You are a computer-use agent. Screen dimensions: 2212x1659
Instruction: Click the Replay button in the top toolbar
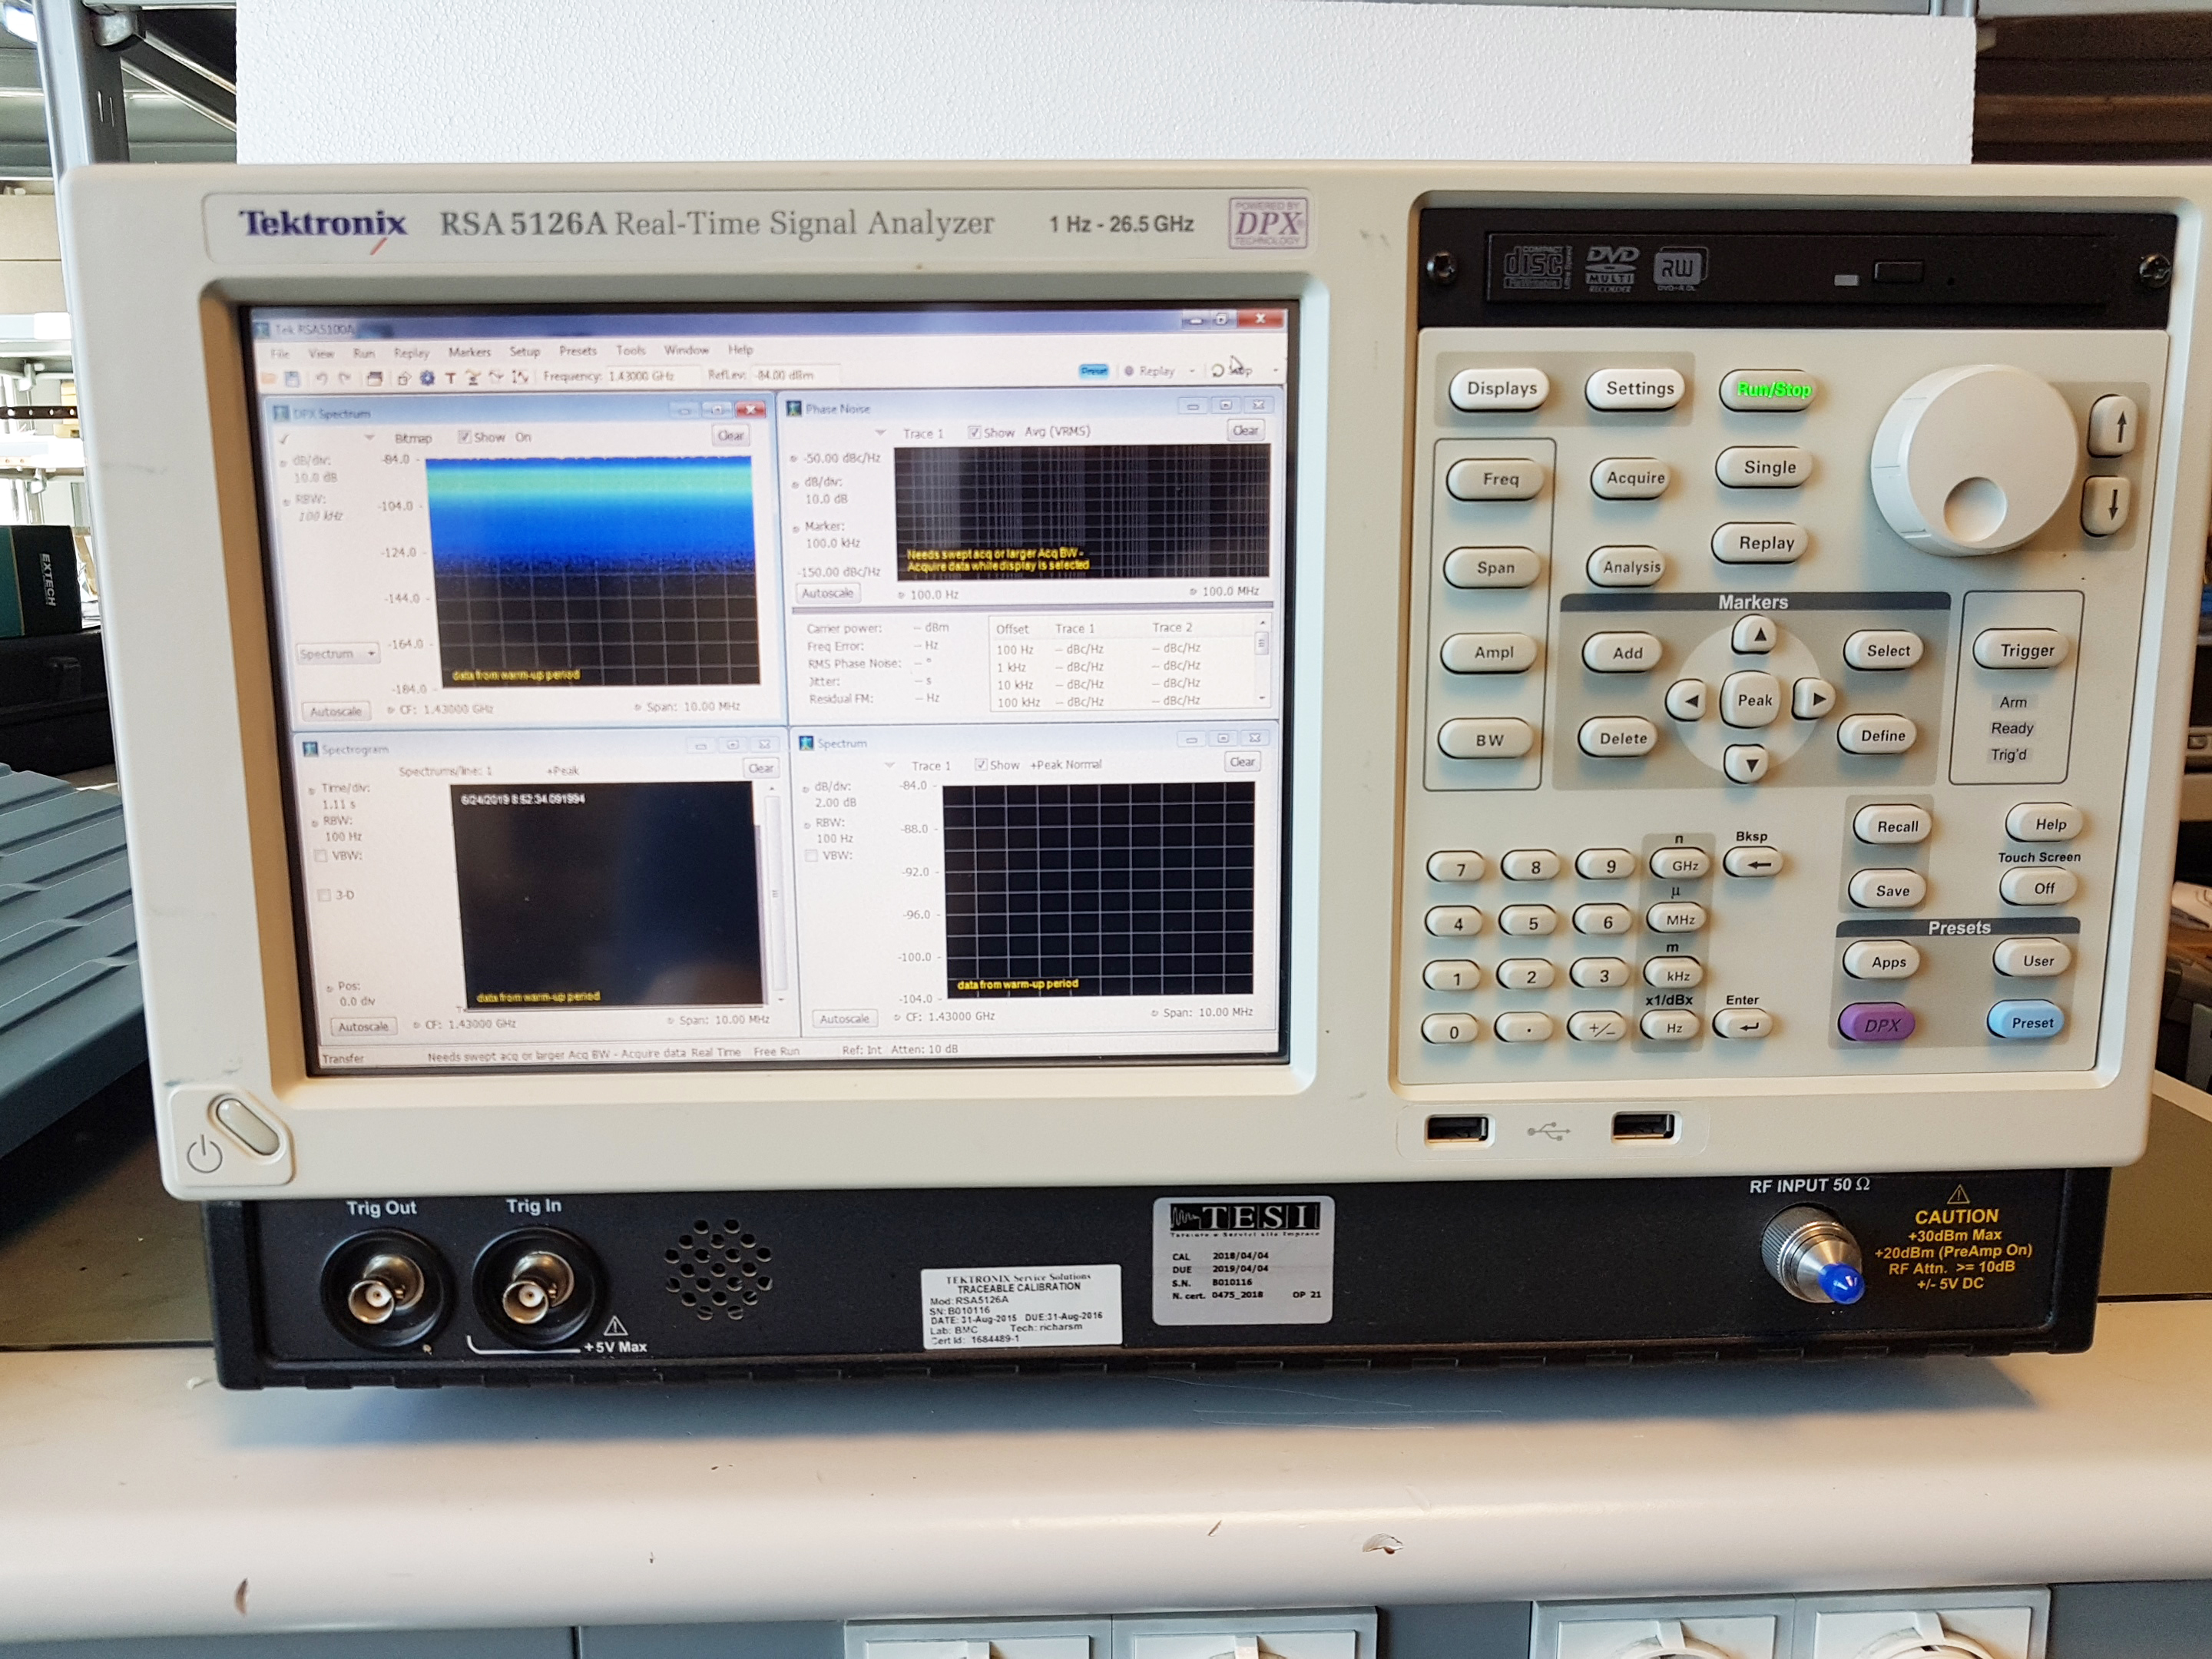tap(1150, 370)
